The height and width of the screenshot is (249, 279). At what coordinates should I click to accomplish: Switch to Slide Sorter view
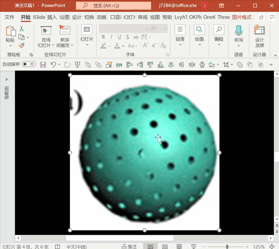click(165, 247)
